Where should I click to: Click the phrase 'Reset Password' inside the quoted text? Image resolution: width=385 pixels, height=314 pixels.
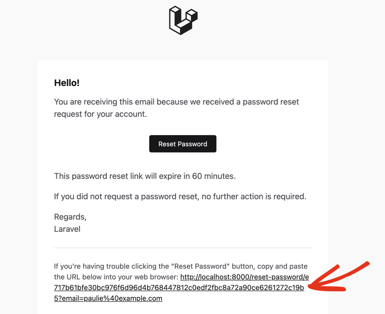[200, 266]
